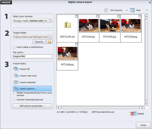Click Edit picture properties ... button

[x=32, y=106]
